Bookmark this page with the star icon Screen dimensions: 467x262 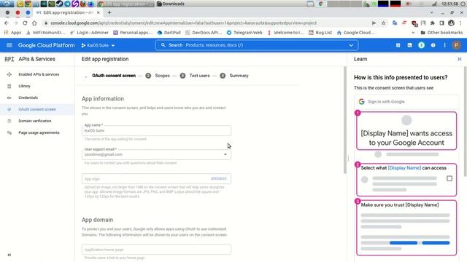(x=383, y=23)
